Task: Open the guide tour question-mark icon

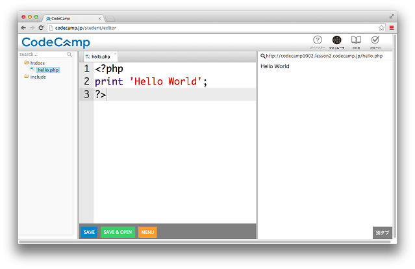Action: [x=318, y=40]
